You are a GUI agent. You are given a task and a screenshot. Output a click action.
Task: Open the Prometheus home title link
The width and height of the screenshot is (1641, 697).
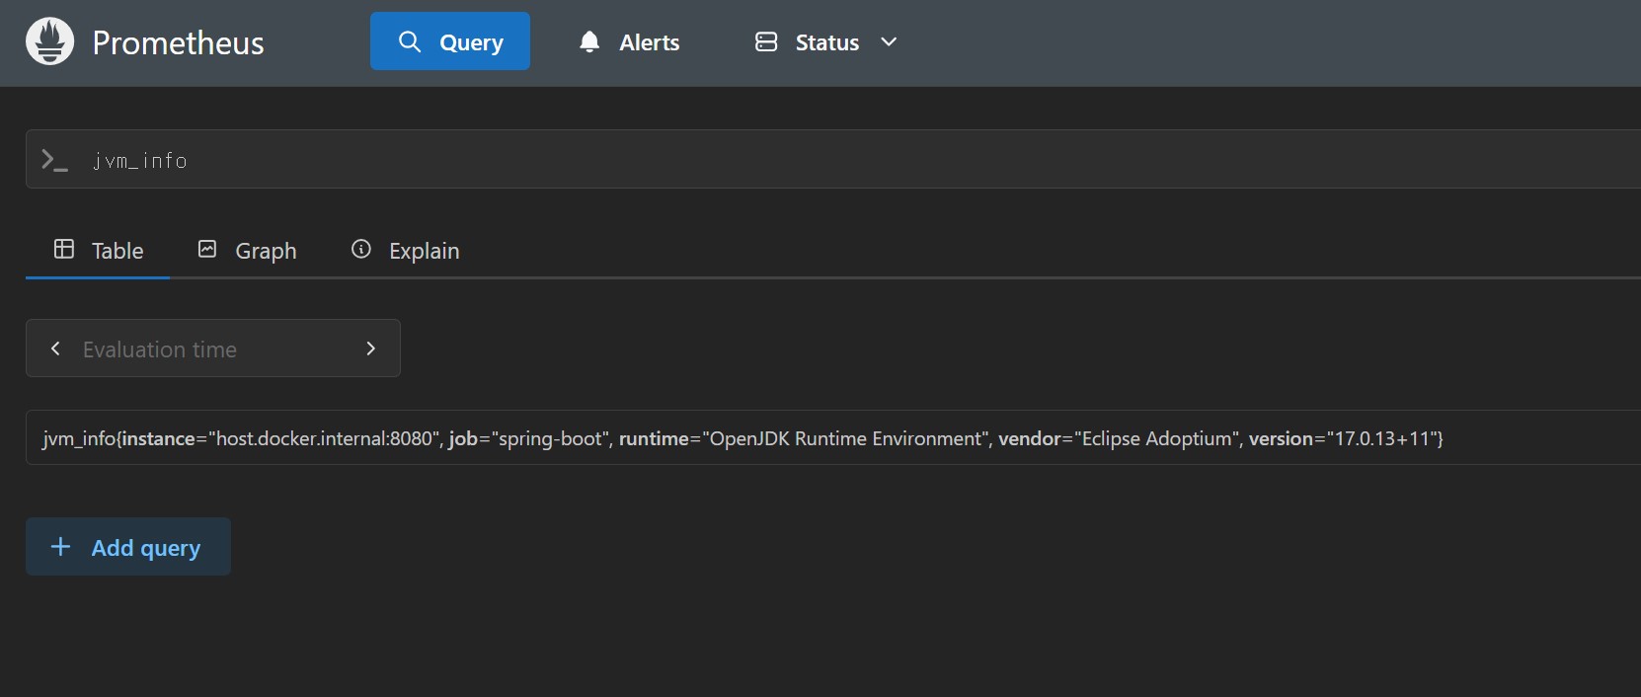178,42
